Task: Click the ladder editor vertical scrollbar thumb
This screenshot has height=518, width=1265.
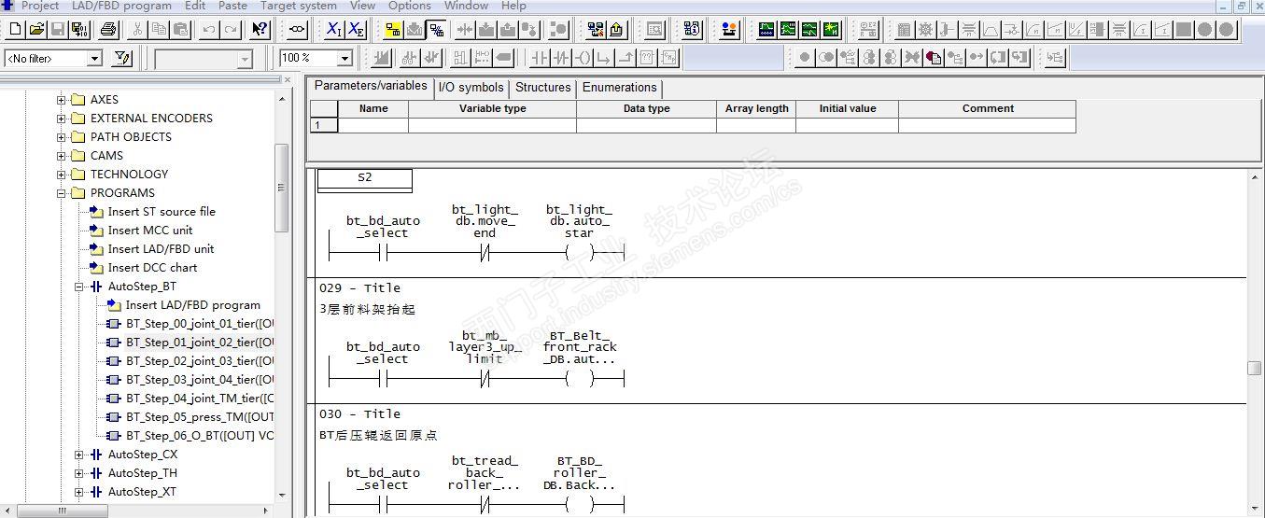Action: 1254,369
